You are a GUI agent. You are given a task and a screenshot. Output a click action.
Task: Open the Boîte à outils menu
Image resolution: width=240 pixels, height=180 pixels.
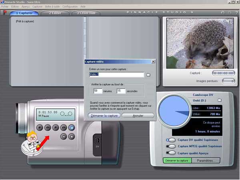tap(52, 6)
